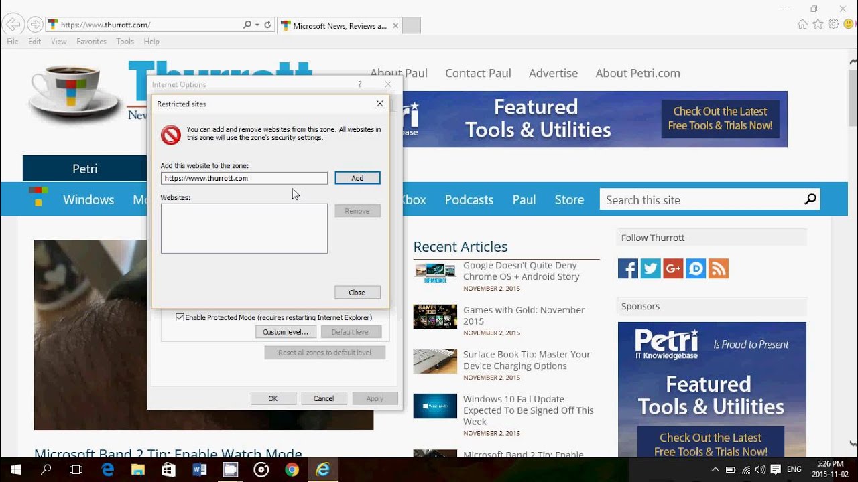The height and width of the screenshot is (482, 858).
Task: Click the colored squares site logo icon
Action: (38, 196)
